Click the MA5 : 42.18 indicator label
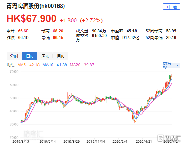 tap(28, 65)
